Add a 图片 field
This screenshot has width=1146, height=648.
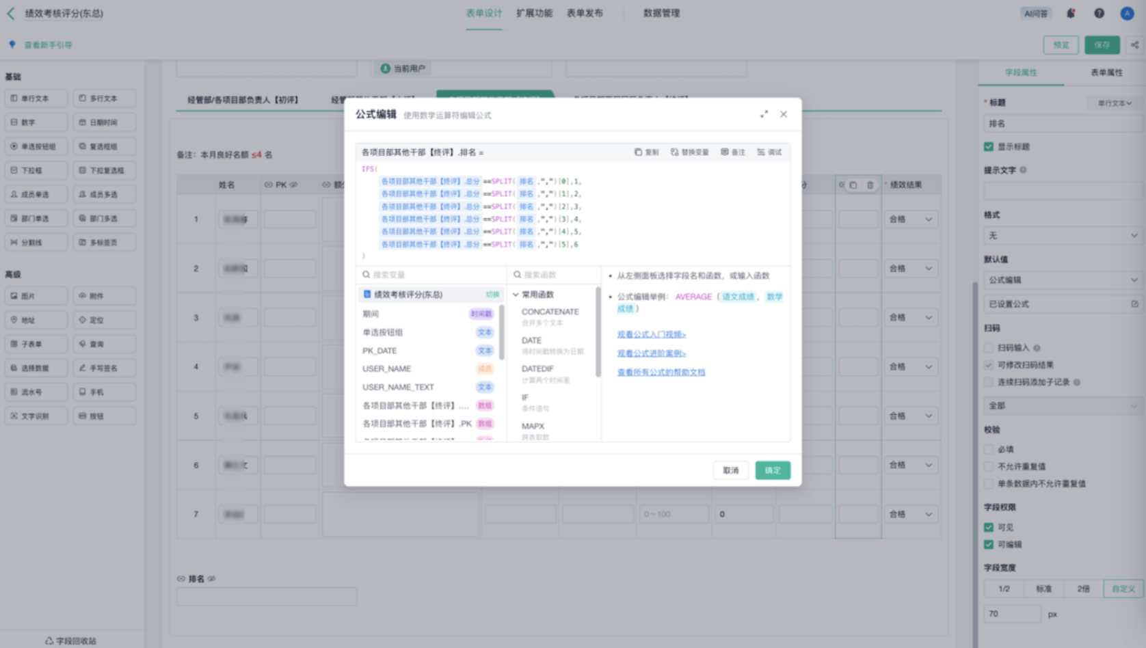[x=36, y=296]
